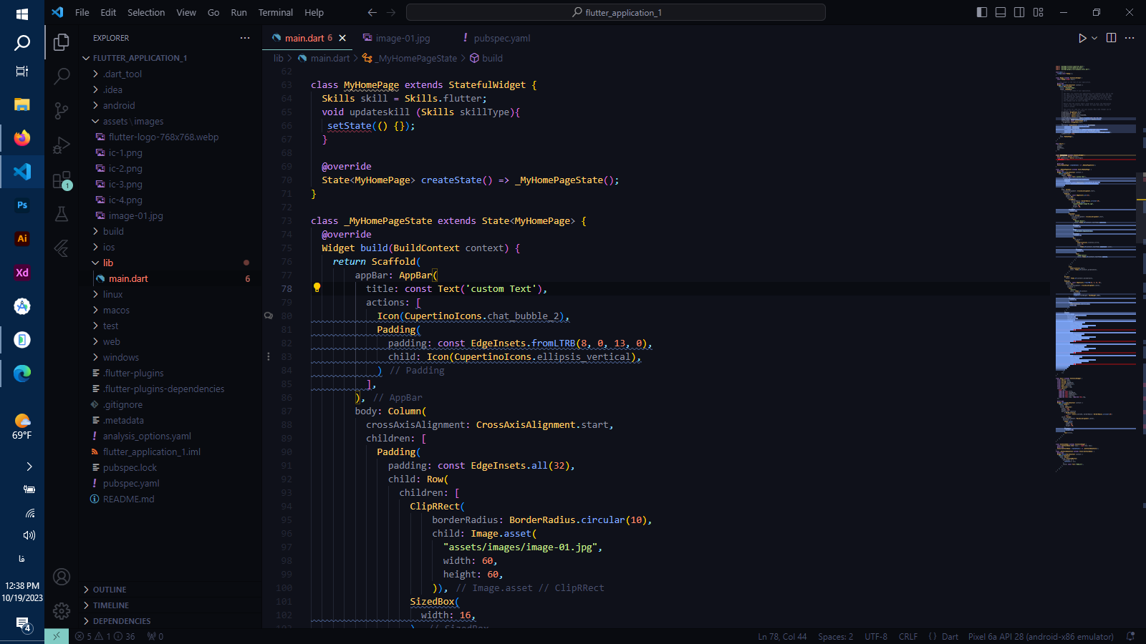
Task: Open the Accounts icon in activity bar
Action: click(x=62, y=577)
